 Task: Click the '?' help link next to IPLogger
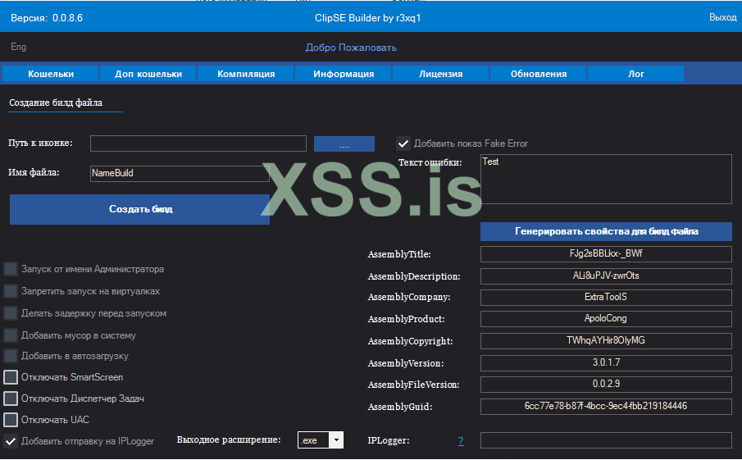(x=461, y=441)
